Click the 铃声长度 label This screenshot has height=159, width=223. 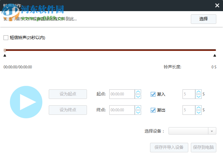click(172, 67)
